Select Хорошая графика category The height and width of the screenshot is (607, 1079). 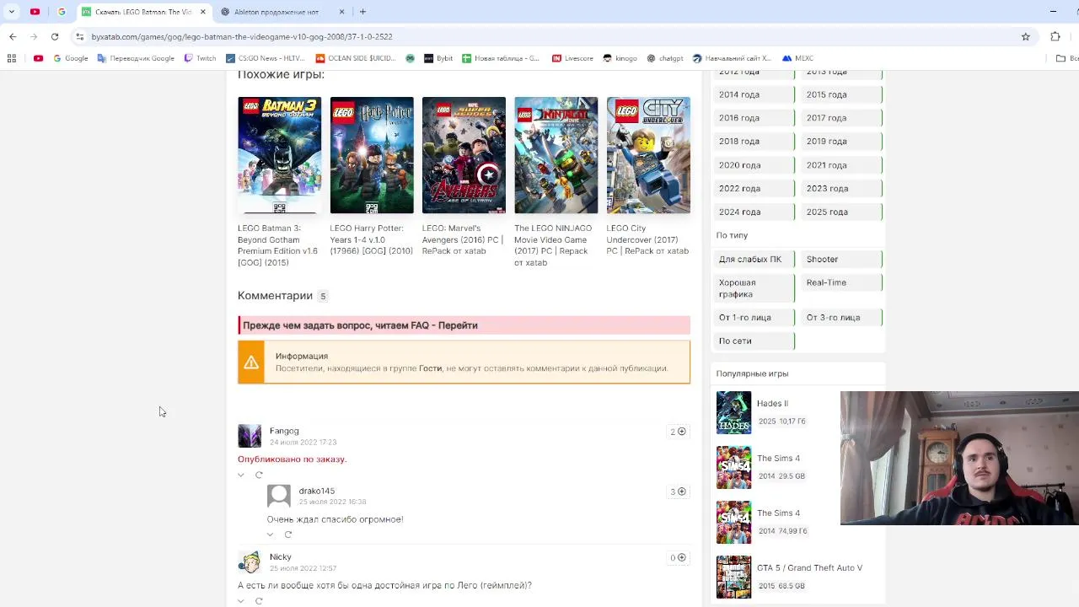pos(754,288)
